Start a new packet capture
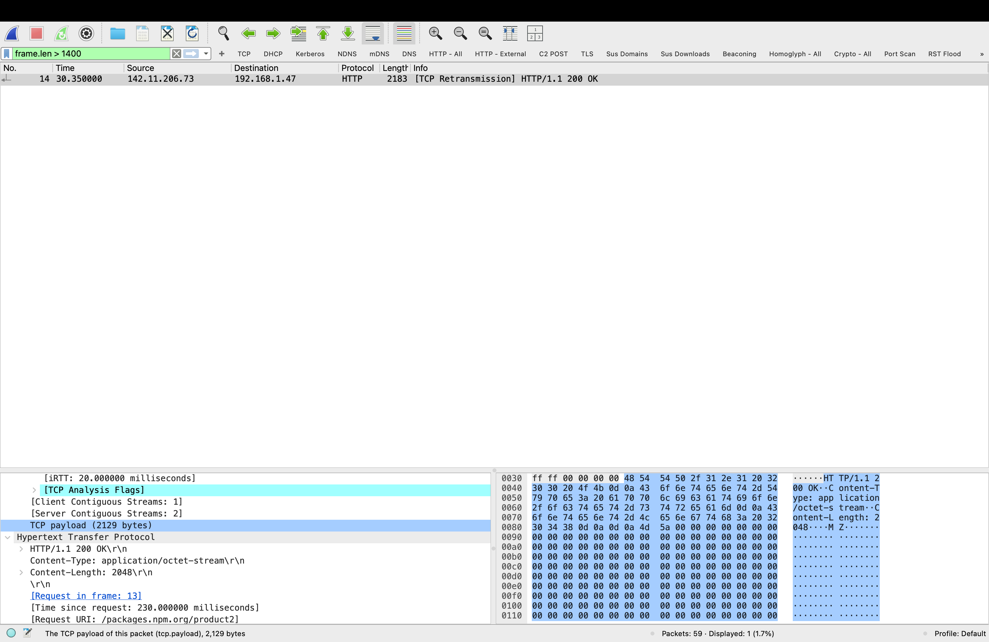 coord(12,33)
